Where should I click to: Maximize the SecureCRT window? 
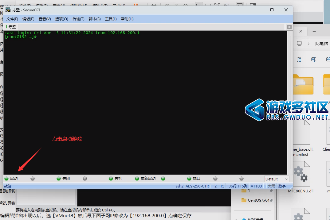[272, 10]
